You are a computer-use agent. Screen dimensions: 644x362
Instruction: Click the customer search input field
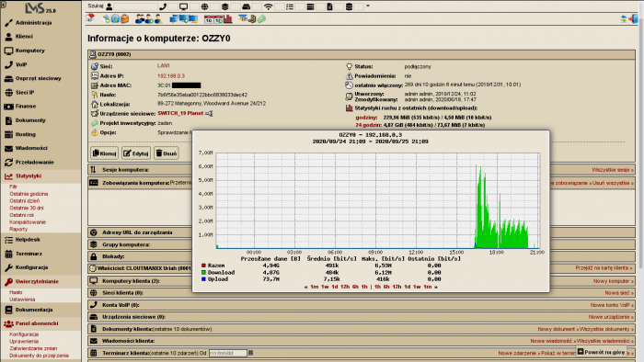click(136, 6)
